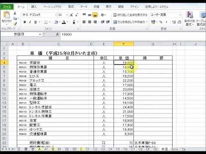This screenshot has height=154, width=206.
Task: Open the font size dropdown
Action: [67, 15]
